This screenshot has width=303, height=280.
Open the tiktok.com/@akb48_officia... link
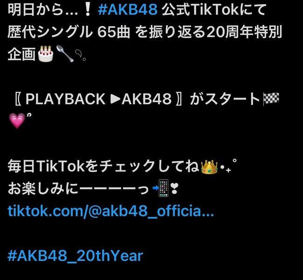tap(111, 211)
